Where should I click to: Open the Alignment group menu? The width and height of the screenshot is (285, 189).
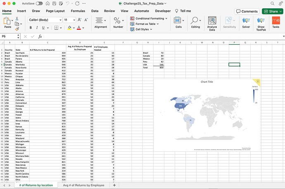tap(100, 23)
